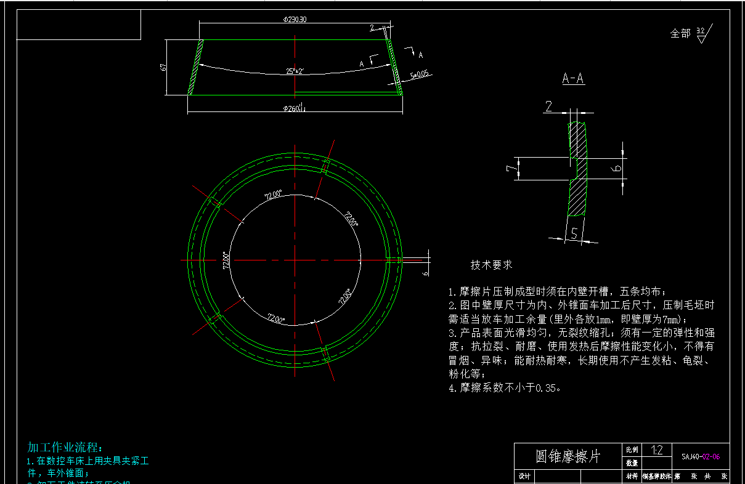Select requirement line 1 about 五条均布
This screenshot has height=484, width=745.
click(x=557, y=292)
